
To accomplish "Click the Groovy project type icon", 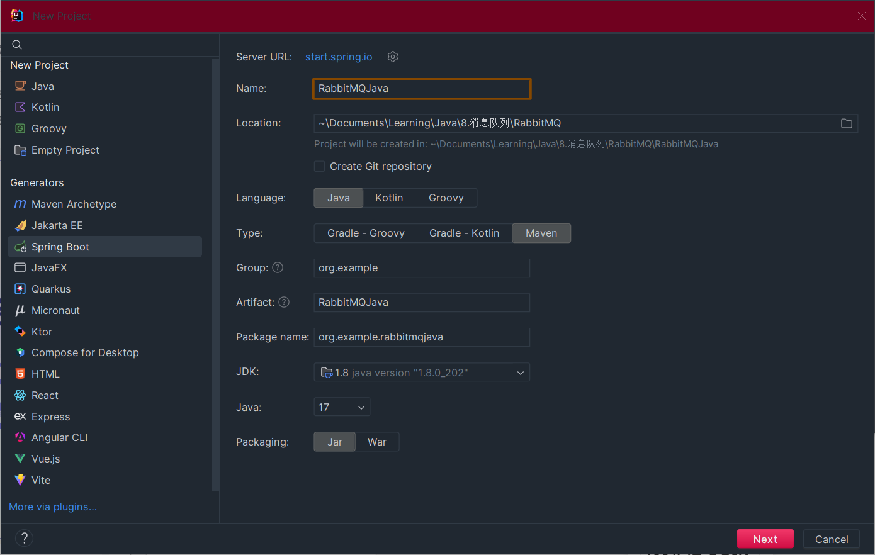I will tap(20, 128).
